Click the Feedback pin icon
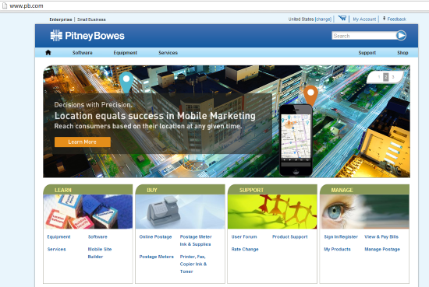 pyautogui.click(x=384, y=19)
